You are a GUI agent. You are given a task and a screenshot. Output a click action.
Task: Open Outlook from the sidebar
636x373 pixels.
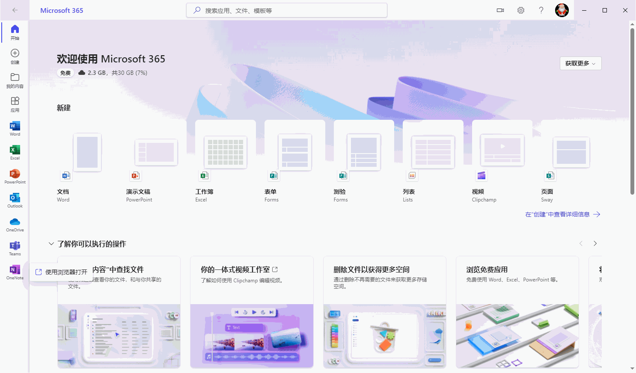coord(15,200)
